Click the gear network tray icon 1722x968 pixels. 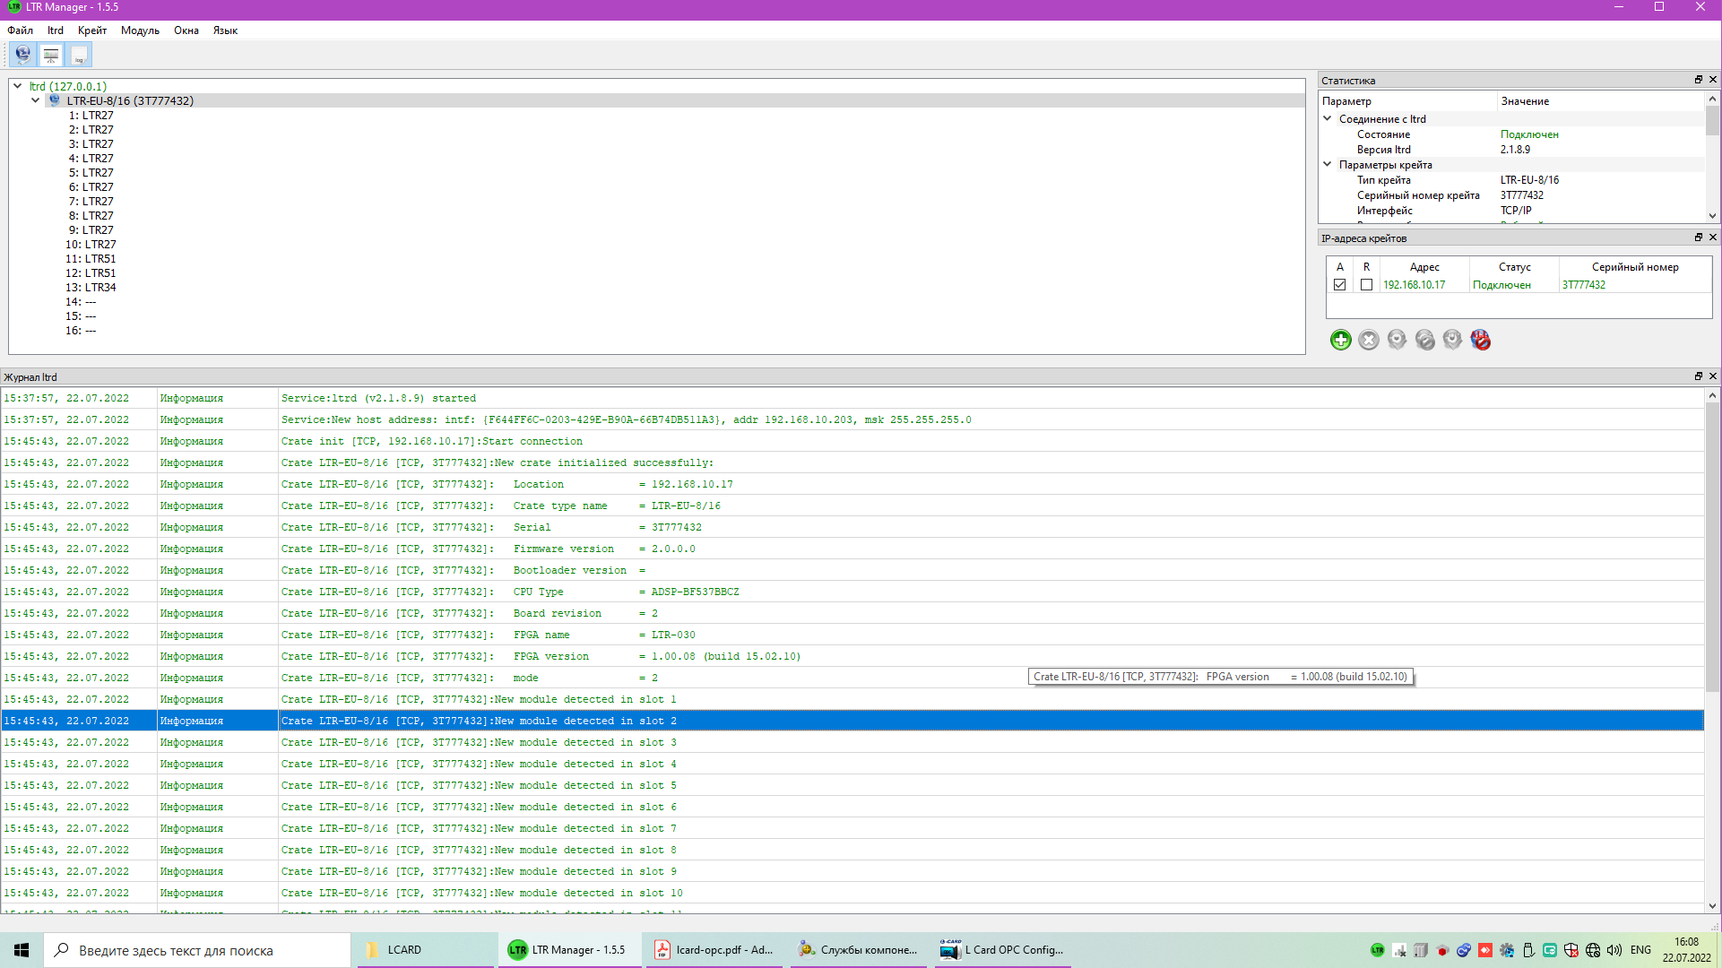tap(1507, 950)
